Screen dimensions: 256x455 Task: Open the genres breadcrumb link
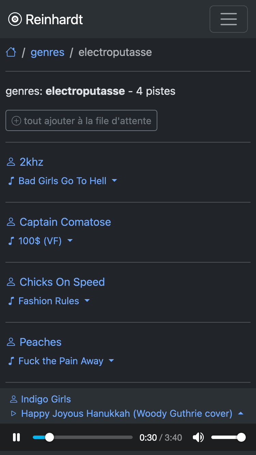[47, 52]
